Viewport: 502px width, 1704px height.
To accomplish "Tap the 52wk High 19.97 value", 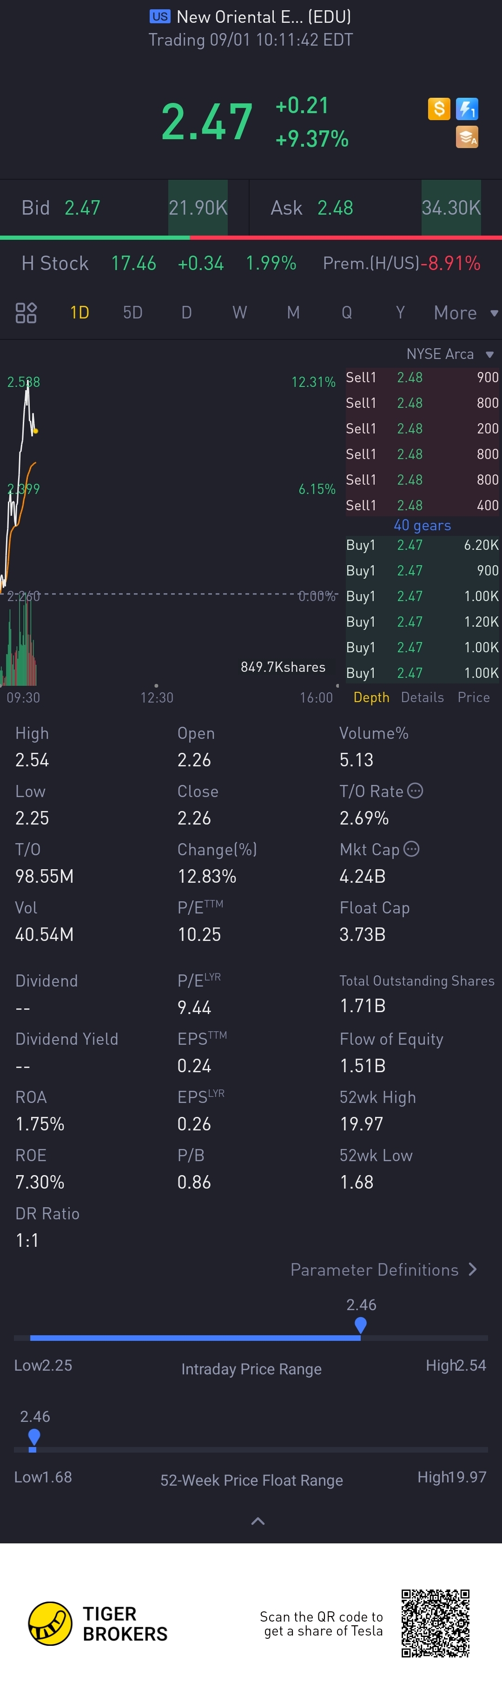I will tap(361, 1124).
